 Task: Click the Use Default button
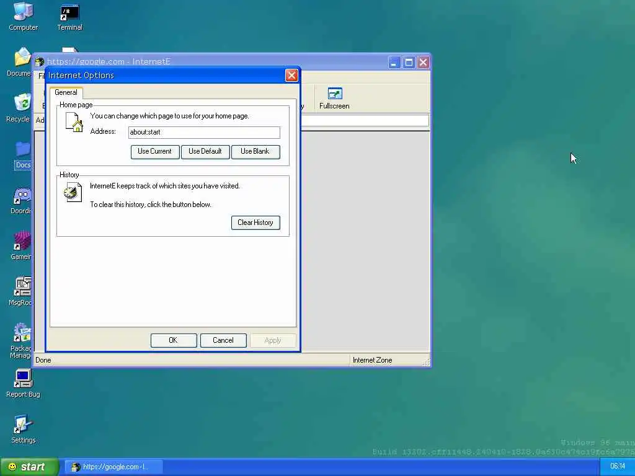(205, 151)
